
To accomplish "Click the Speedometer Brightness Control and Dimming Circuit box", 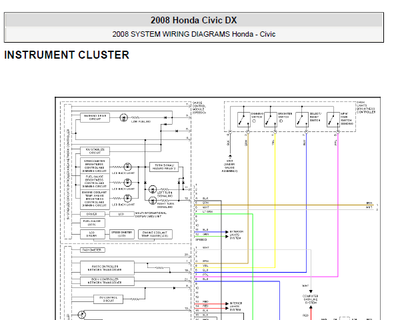I will pyautogui.click(x=95, y=166).
